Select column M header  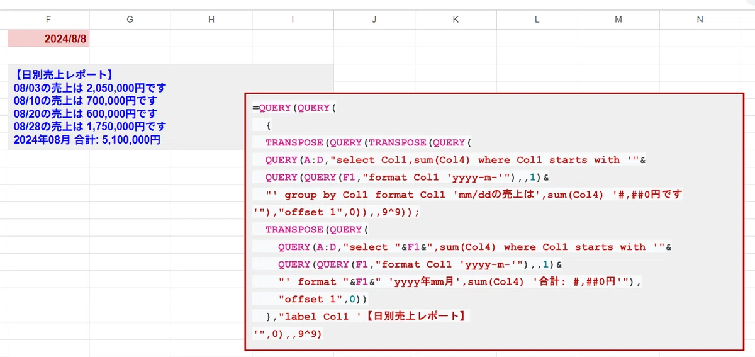[618, 20]
